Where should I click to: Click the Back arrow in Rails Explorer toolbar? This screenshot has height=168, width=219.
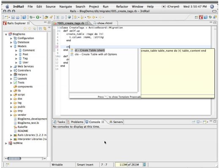pos(25,28)
